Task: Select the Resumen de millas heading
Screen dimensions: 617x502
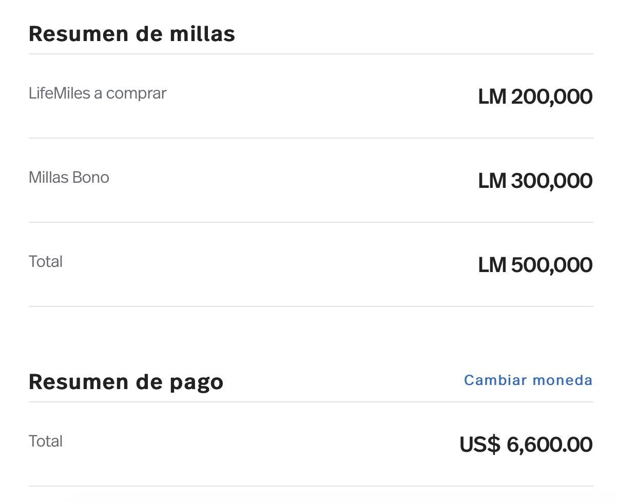Action: click(x=132, y=34)
